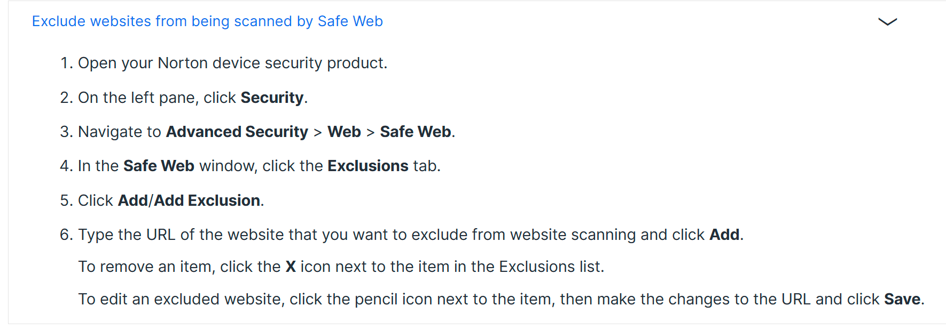Click the bold X icon reference text

pyautogui.click(x=291, y=267)
